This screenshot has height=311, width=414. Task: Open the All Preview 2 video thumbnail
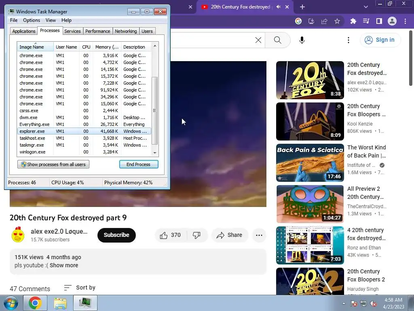(x=310, y=204)
